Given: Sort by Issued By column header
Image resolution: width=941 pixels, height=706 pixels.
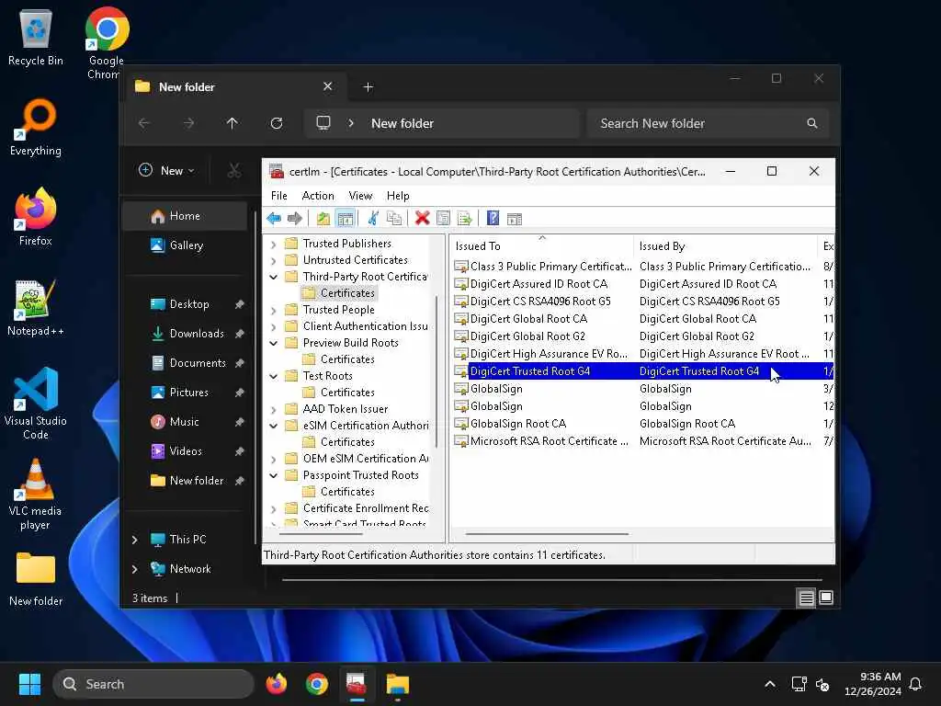Looking at the screenshot, I should click(726, 245).
